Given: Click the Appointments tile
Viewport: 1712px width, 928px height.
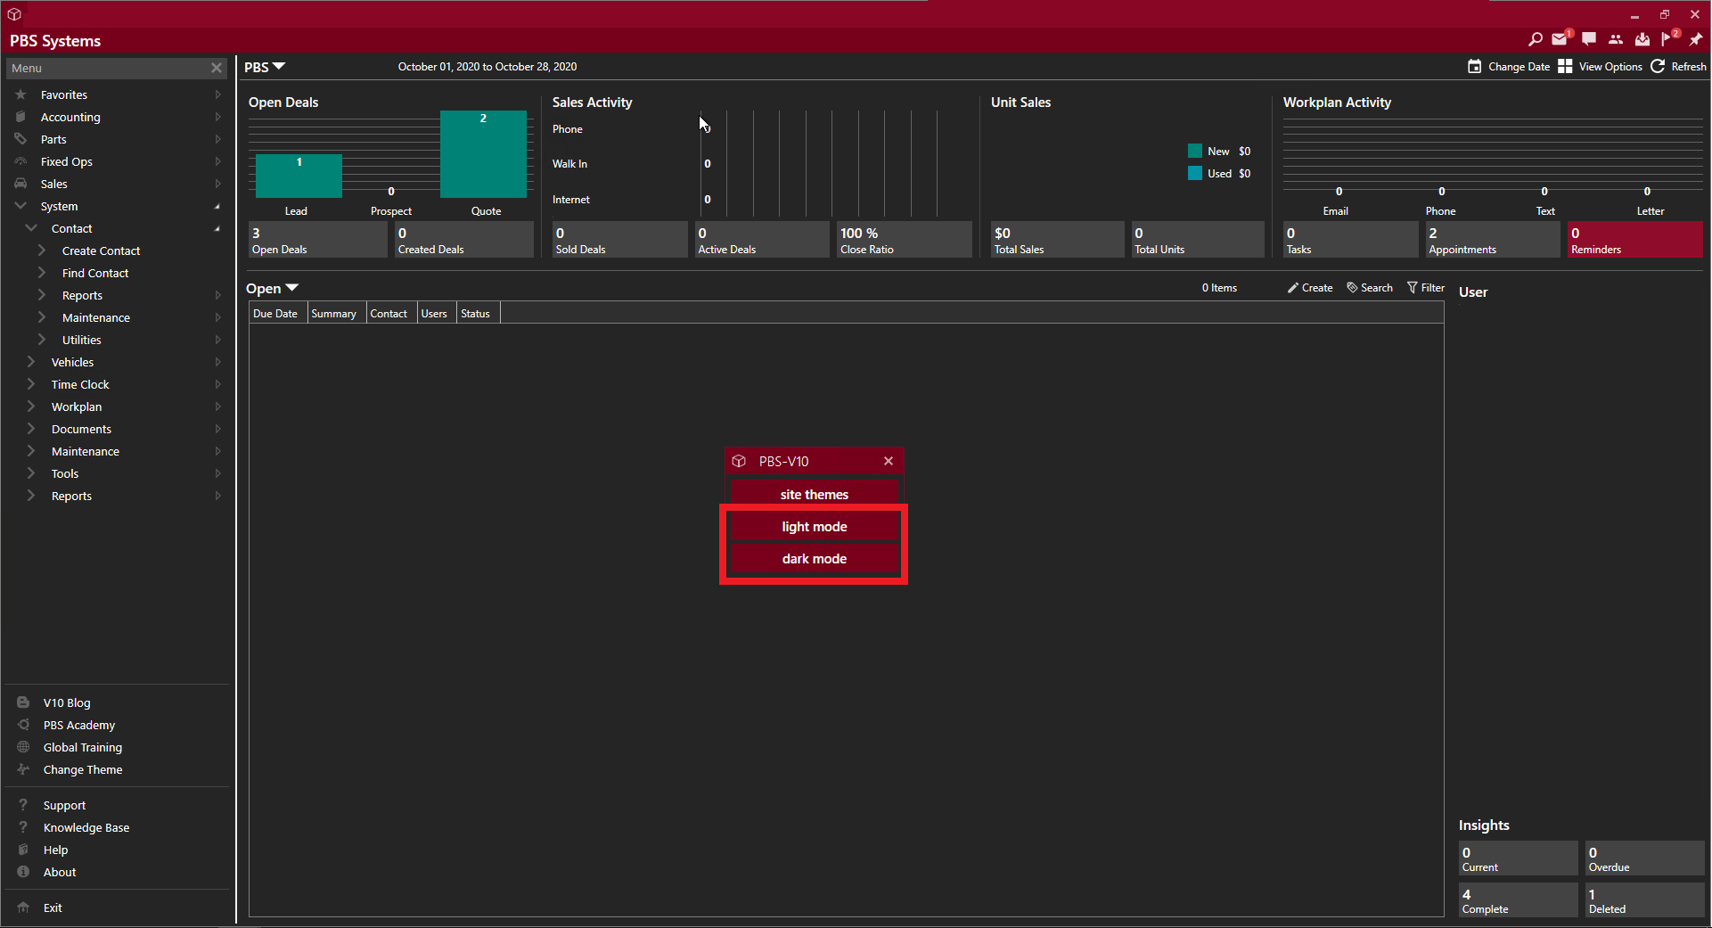Looking at the screenshot, I should [x=1493, y=240].
